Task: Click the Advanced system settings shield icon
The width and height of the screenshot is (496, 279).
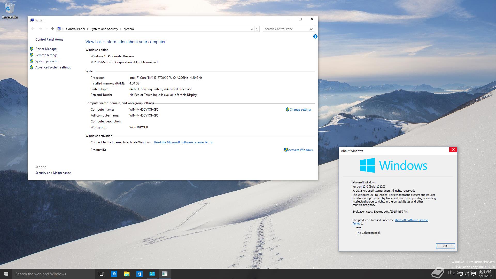Action: tap(32, 67)
